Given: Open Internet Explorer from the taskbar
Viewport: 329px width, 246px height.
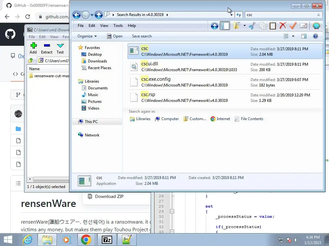Looking at the screenshot, I should pos(28,240).
